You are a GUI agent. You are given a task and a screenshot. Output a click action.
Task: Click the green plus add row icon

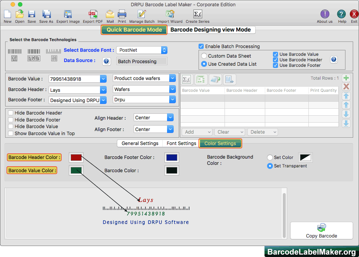pyautogui.click(x=346, y=78)
